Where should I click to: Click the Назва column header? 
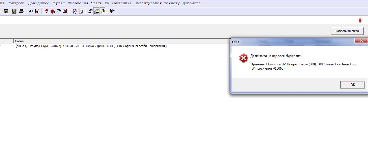click(19, 41)
